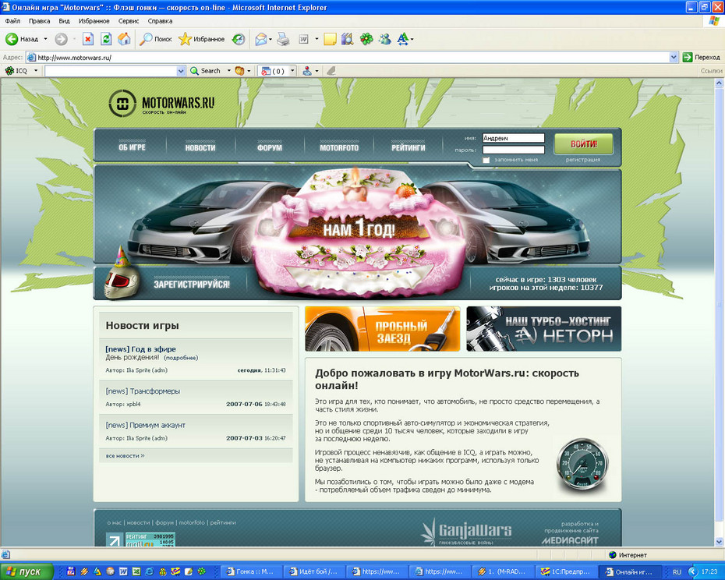Open the ФОРУМ site section

(270, 147)
